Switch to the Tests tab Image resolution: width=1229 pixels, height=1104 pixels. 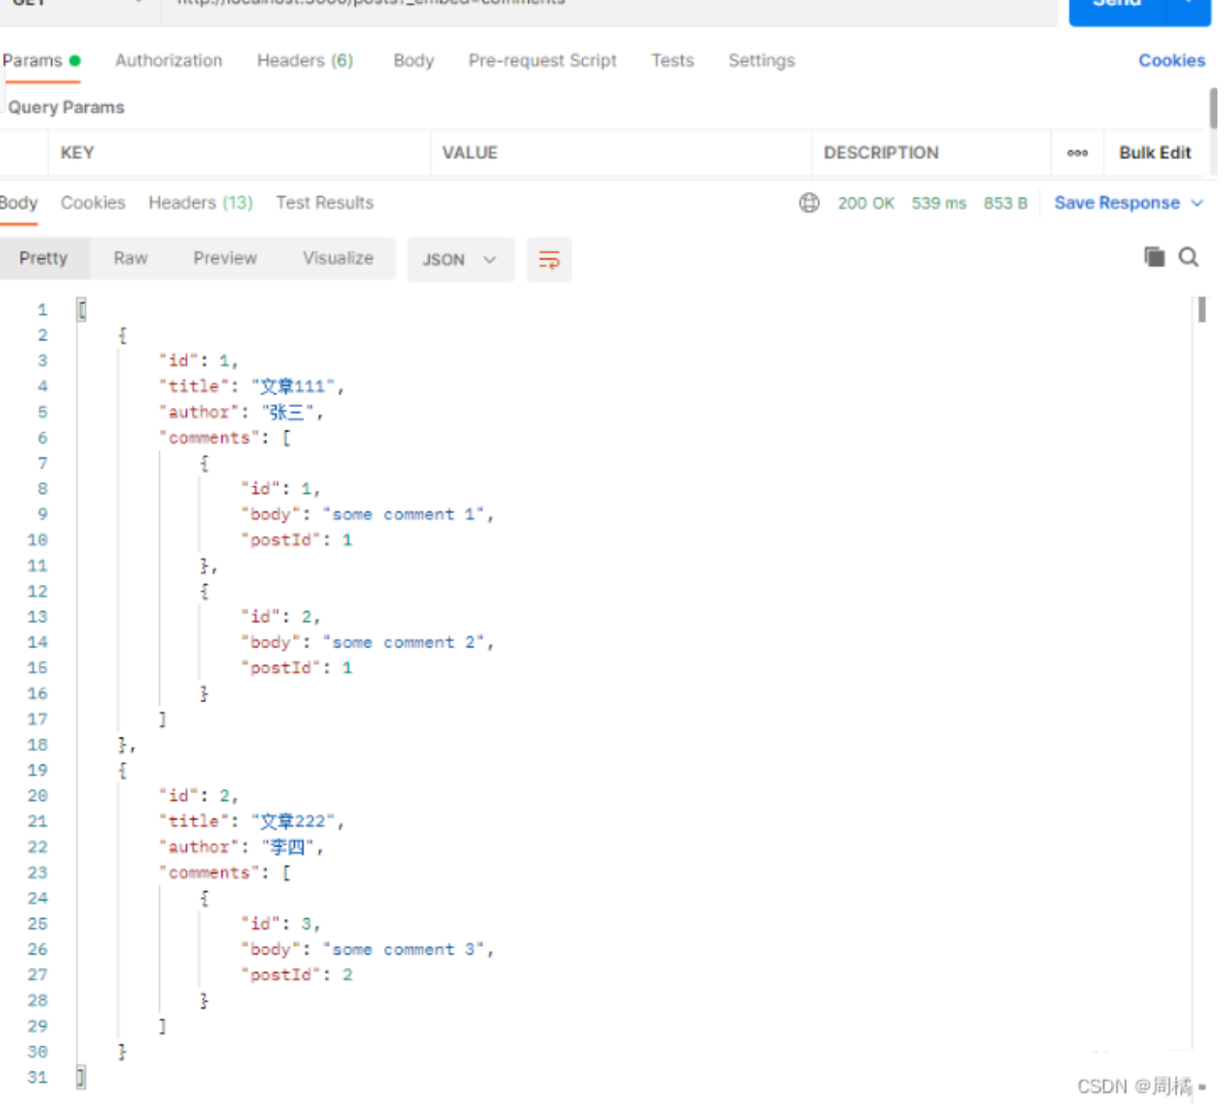coord(672,61)
